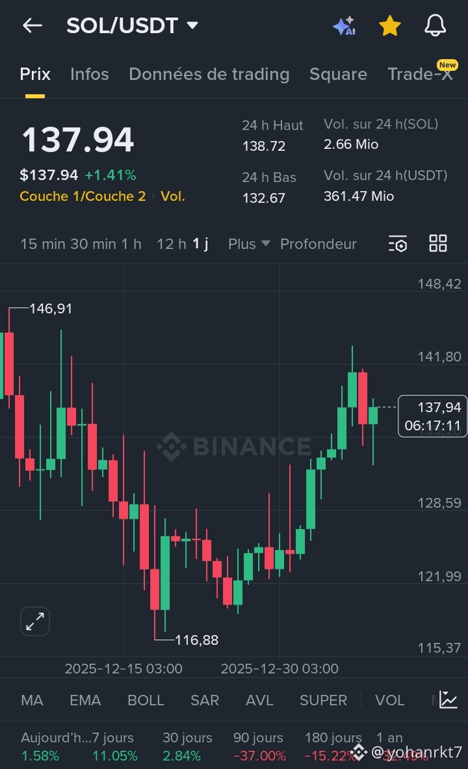The image size is (468, 769).
Task: Open the SOL/USDT pair selector dropdown
Action: 133,25
